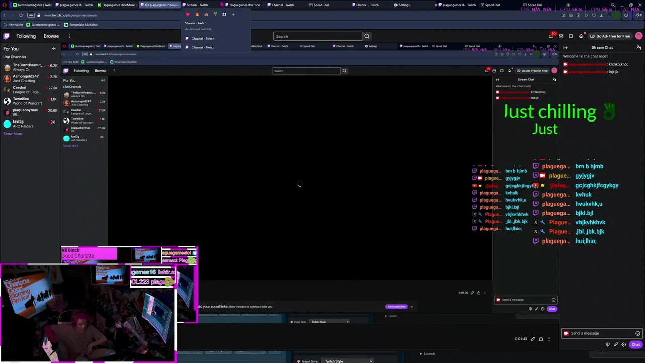Open the Opera AI button in the toolbar

[640, 15]
